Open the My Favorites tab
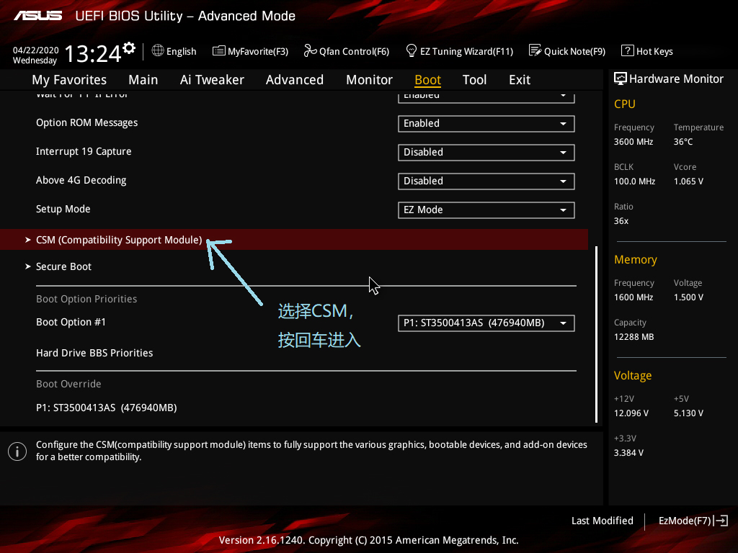This screenshot has width=738, height=553. [x=69, y=80]
